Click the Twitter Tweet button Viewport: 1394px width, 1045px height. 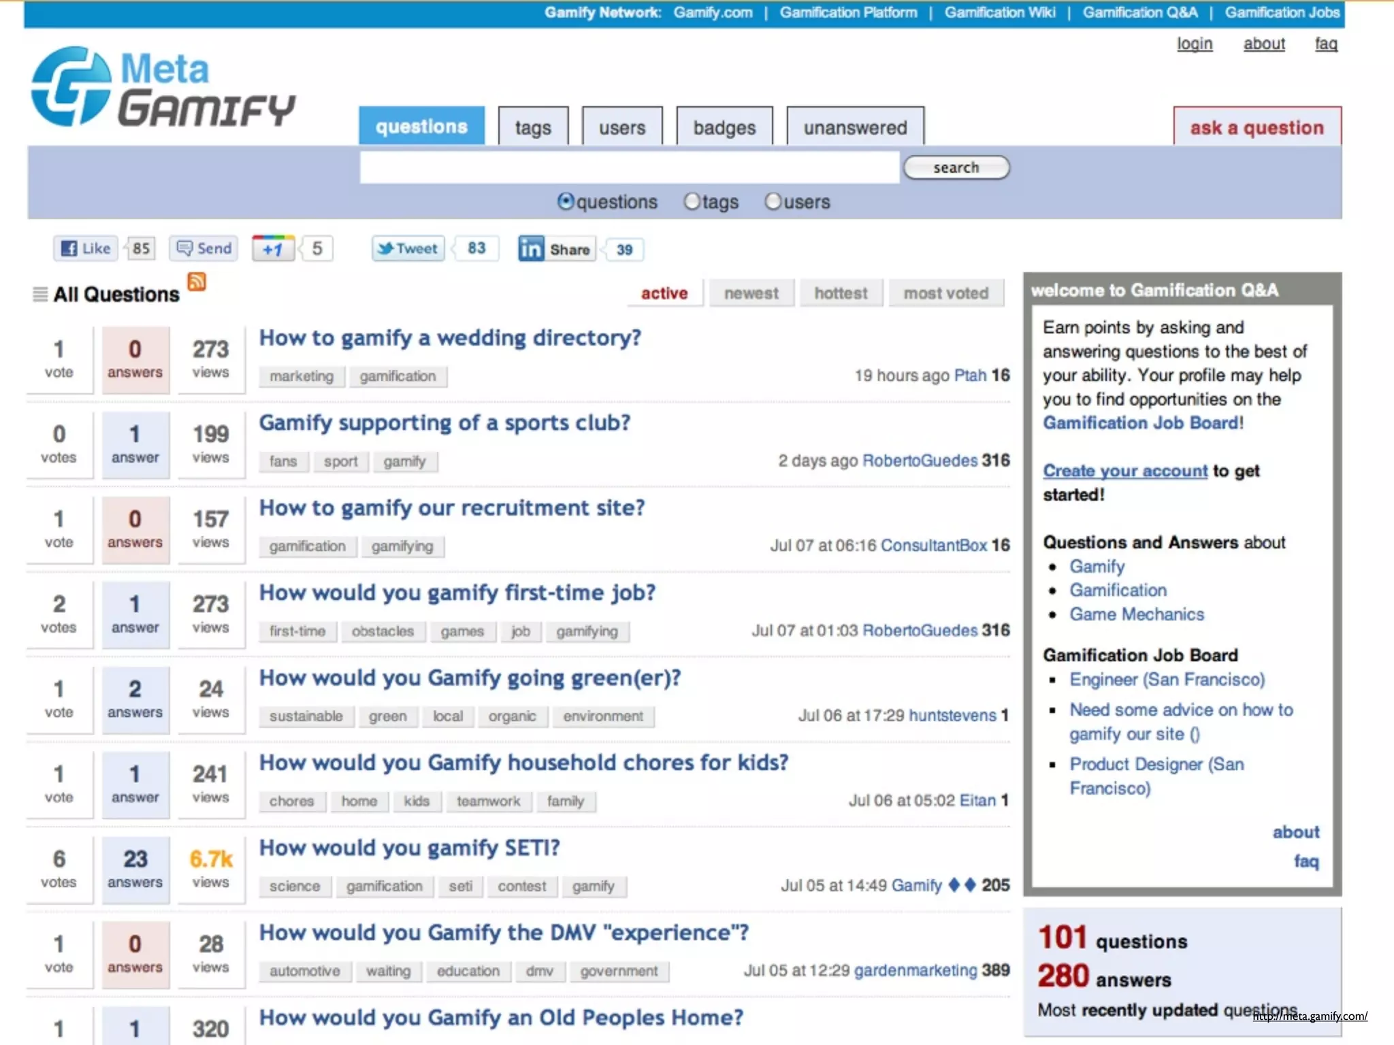point(408,248)
